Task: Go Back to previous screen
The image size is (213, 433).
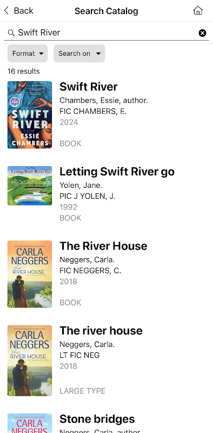Action: (18, 11)
